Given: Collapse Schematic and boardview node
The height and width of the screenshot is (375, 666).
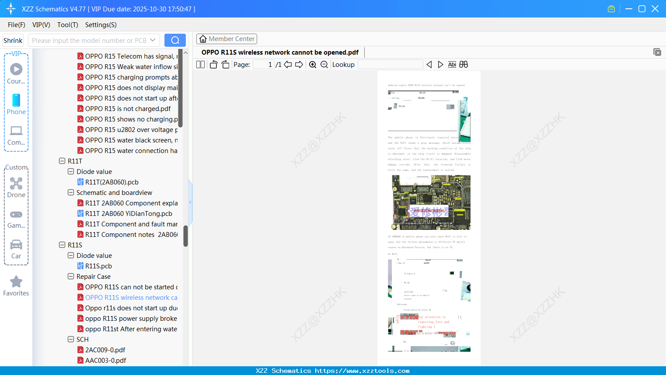Looking at the screenshot, I should tap(71, 192).
